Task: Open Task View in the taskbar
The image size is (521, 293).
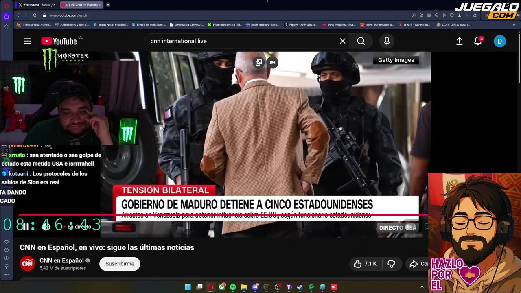Action: pyautogui.click(x=199, y=287)
